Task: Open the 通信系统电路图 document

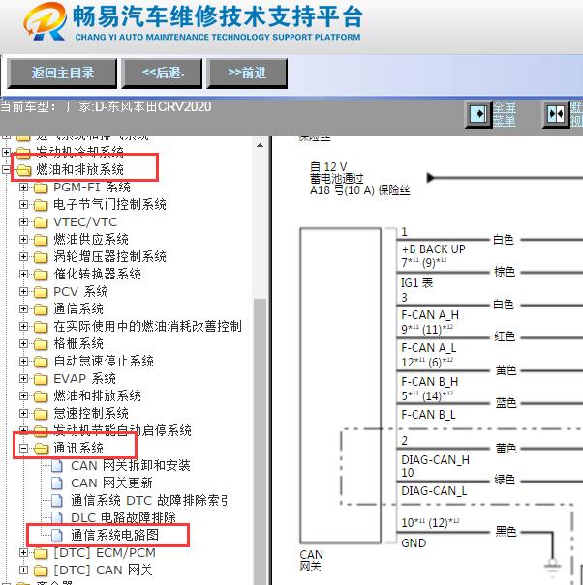Action: click(114, 535)
